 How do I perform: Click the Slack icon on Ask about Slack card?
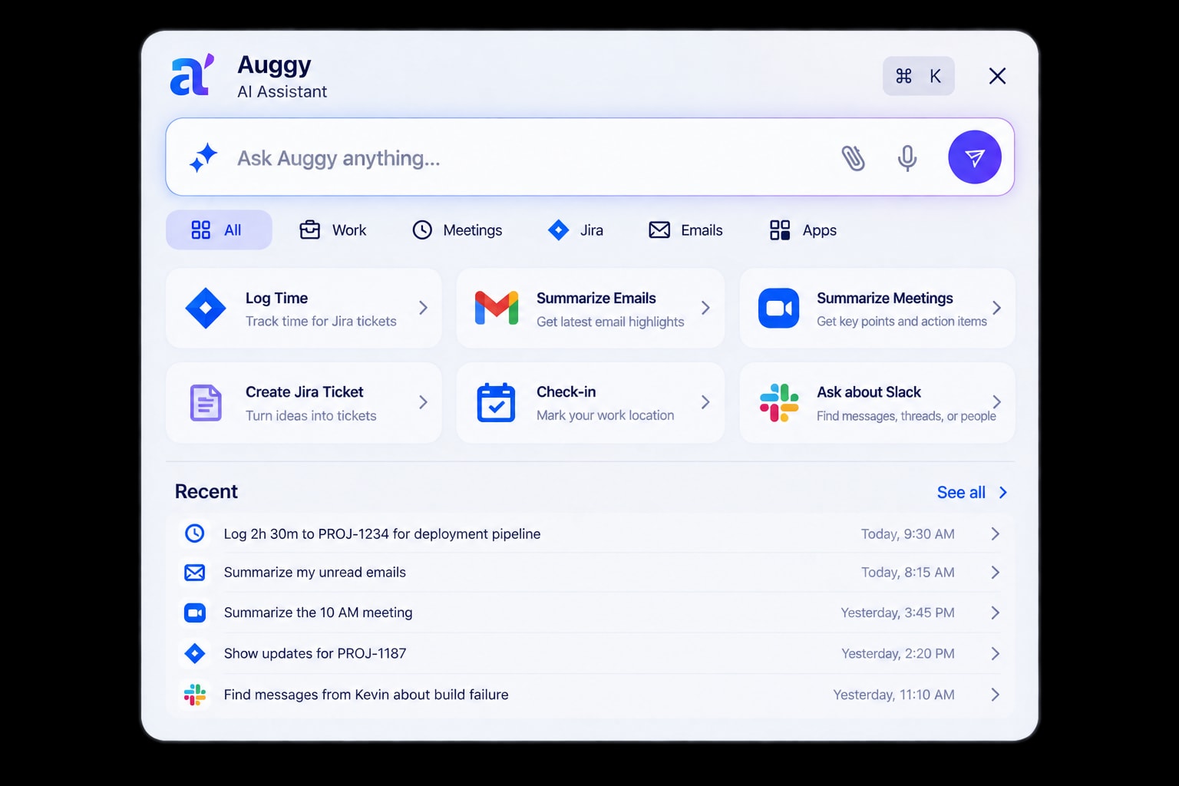(x=779, y=402)
